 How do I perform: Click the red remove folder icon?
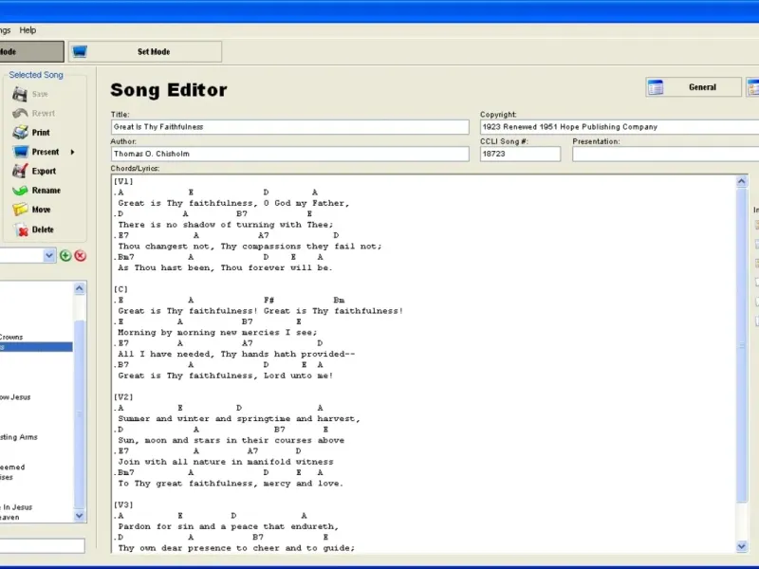click(x=81, y=255)
